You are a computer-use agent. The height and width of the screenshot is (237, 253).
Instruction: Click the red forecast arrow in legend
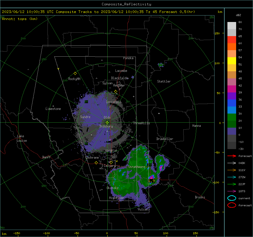(232, 156)
